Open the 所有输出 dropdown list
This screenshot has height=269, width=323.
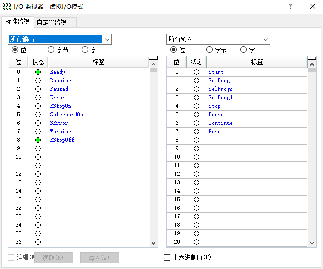click(107, 39)
